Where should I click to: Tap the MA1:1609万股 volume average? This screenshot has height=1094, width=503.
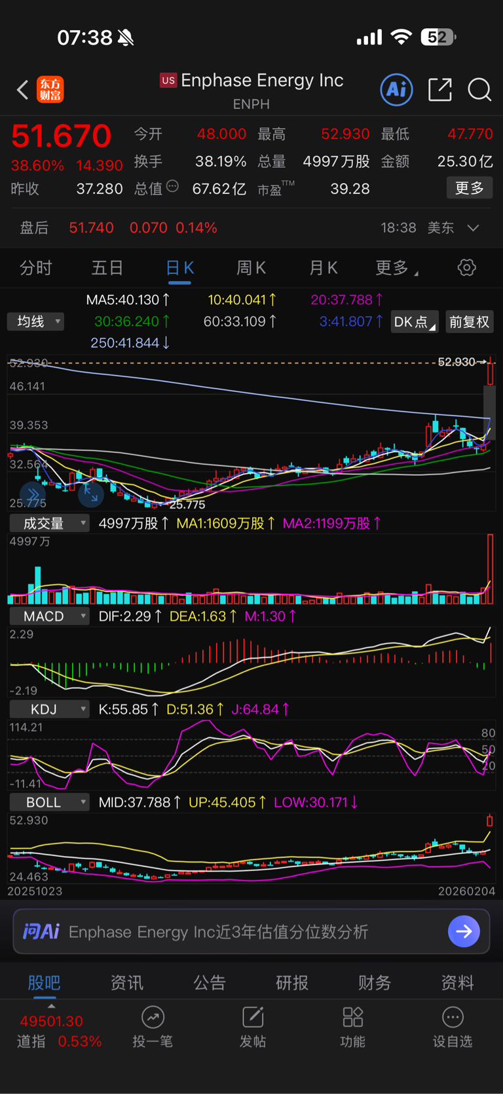click(x=225, y=523)
